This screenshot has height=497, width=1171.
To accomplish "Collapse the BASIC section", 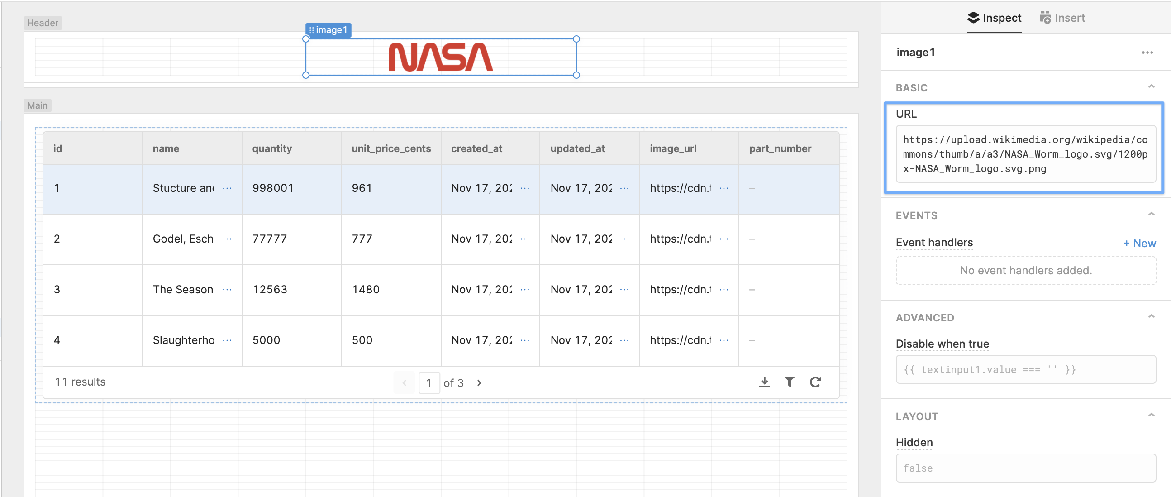I will 1151,86.
